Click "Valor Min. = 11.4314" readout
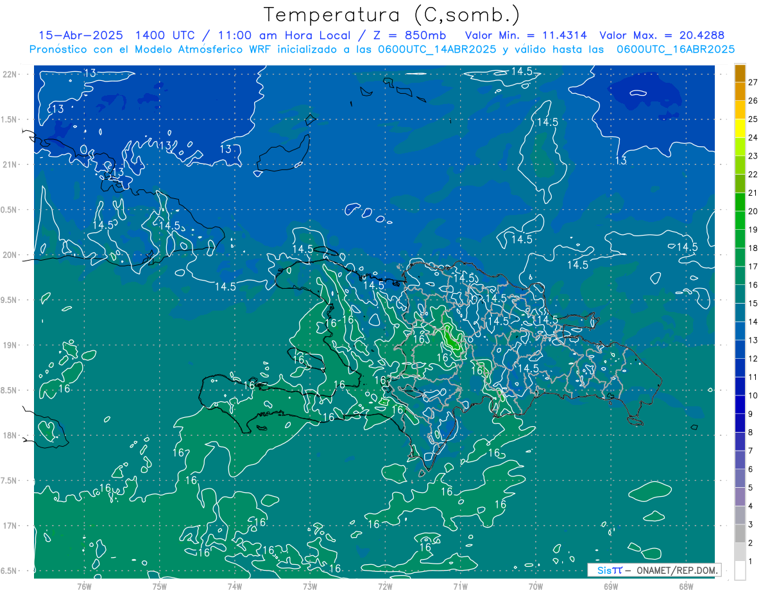Viewport: 770px width, 595px height. [x=526, y=35]
